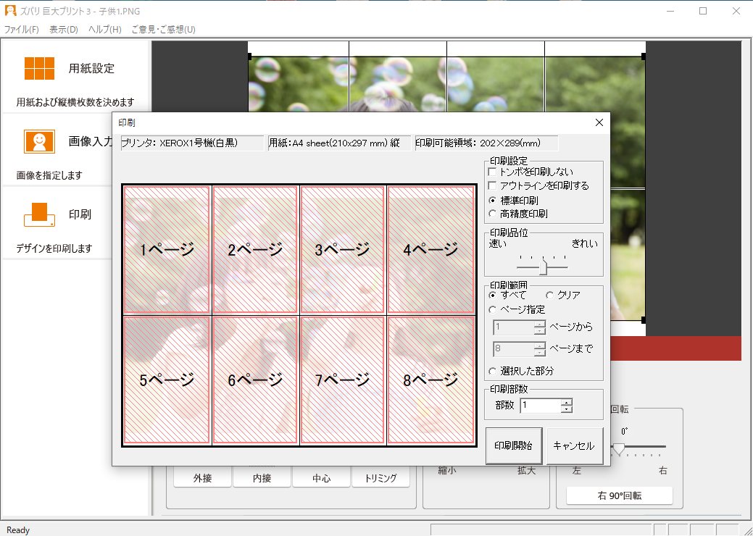Click the orange 印刷 printer icon
Screen dimensions: 753x536
tap(39, 214)
